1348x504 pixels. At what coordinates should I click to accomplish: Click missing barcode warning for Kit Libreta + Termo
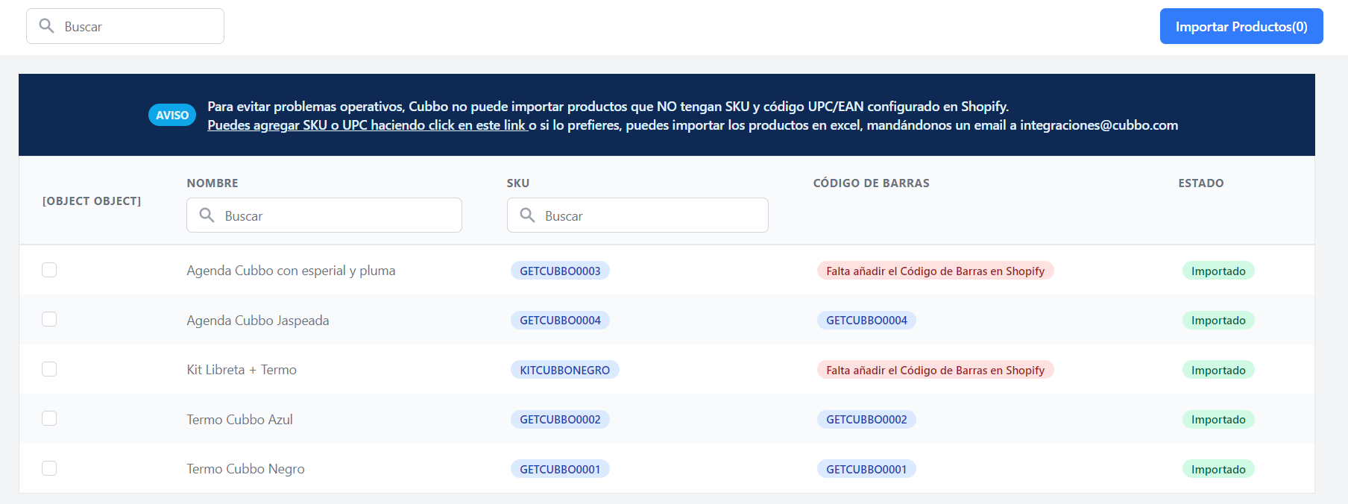tap(935, 370)
